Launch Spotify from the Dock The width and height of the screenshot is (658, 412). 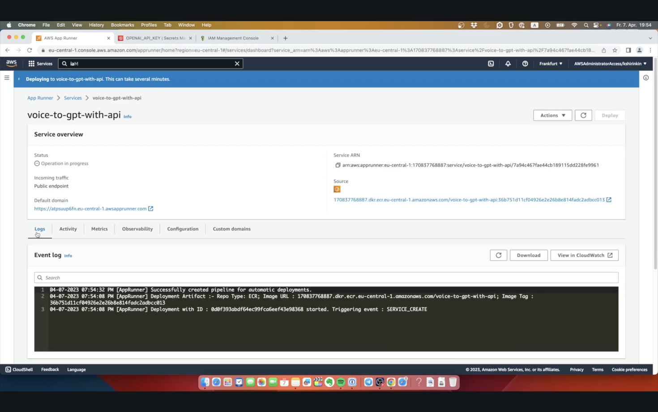341,382
